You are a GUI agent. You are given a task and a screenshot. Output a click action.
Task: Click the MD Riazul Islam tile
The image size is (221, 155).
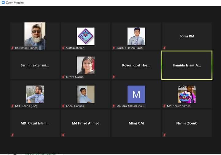[x=35, y=123]
